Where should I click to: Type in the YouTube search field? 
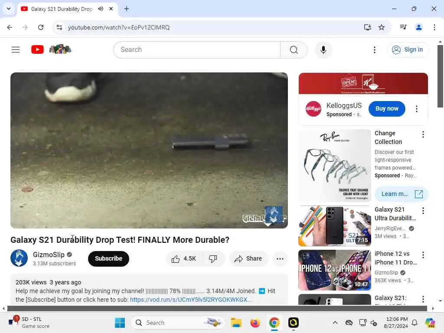197,50
